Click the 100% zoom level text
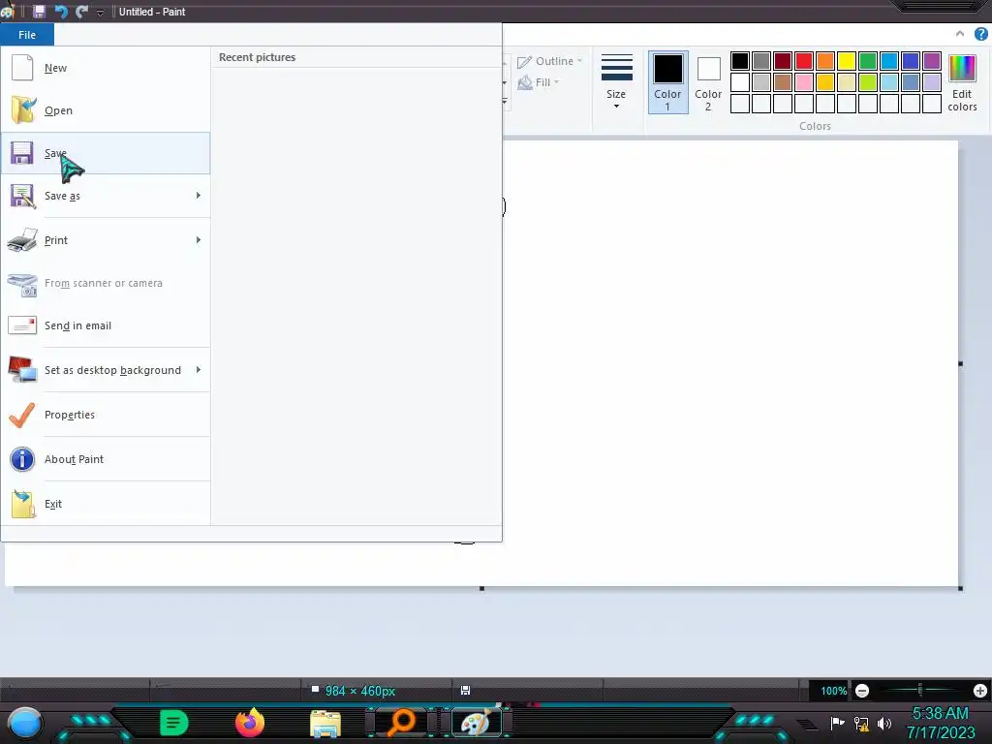Image resolution: width=992 pixels, height=744 pixels. [x=833, y=691]
